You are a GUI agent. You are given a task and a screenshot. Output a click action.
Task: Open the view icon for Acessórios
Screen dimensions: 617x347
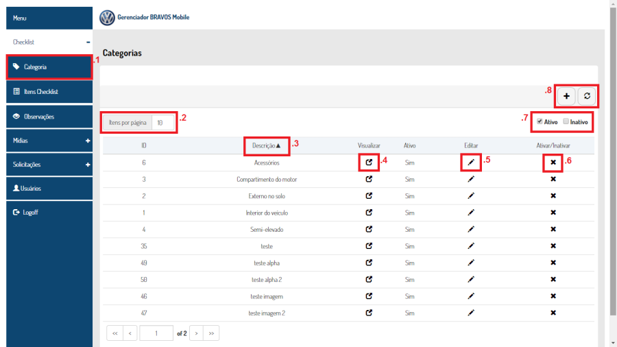click(x=370, y=163)
